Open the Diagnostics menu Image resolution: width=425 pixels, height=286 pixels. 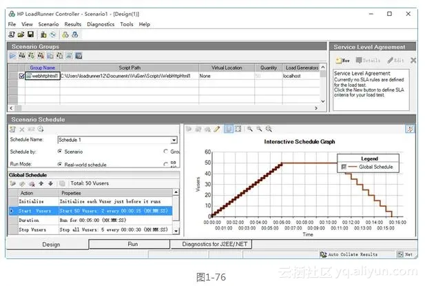[101, 24]
